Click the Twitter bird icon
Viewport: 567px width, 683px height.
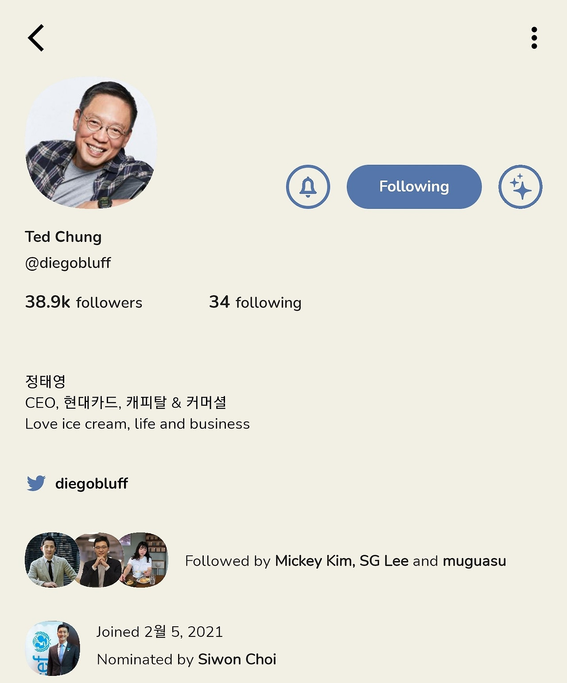pyautogui.click(x=36, y=483)
